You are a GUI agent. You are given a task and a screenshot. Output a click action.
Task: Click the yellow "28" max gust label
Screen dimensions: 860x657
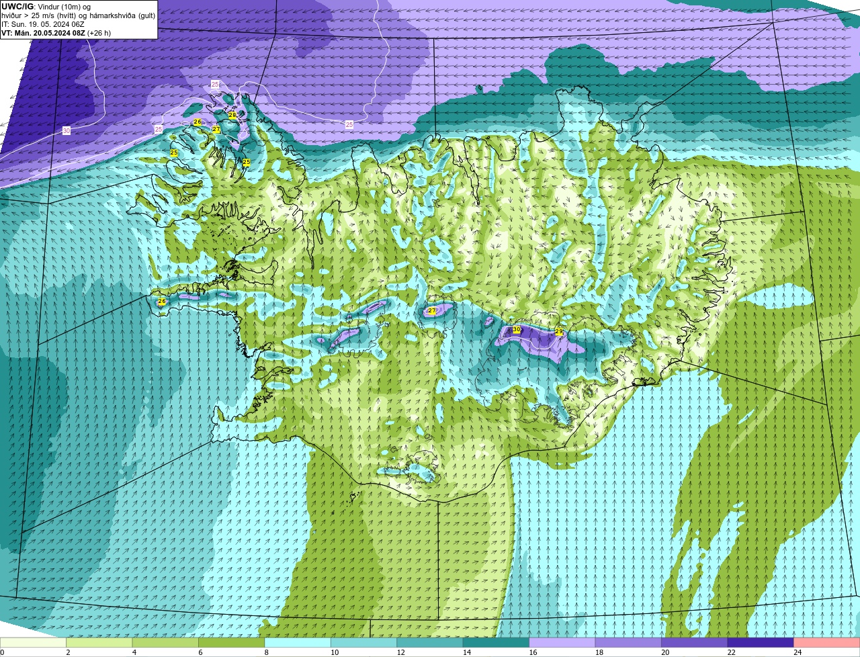tap(232, 116)
